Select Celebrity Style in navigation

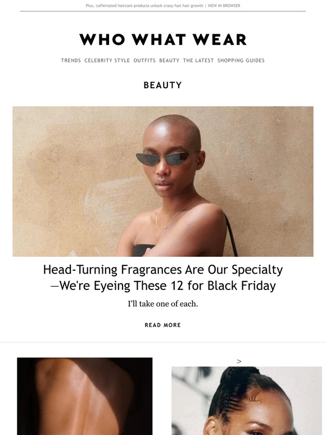click(107, 61)
